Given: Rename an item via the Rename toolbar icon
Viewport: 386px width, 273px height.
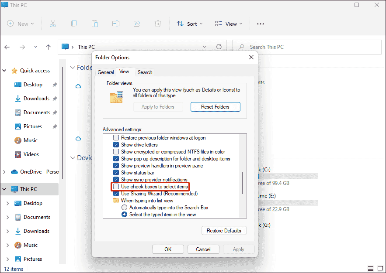Looking at the screenshot, I should coord(115,24).
